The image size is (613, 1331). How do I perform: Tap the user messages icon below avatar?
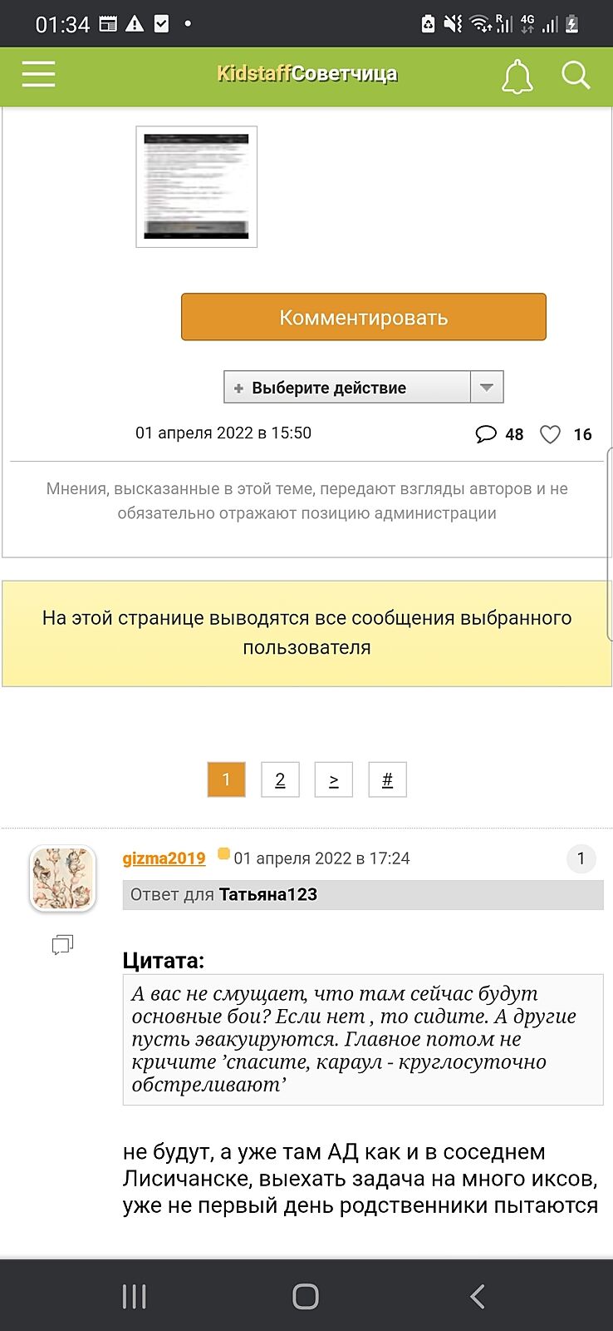62,944
